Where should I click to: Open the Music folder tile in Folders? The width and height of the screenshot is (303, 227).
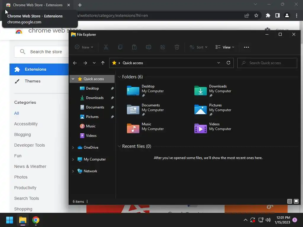point(145,128)
